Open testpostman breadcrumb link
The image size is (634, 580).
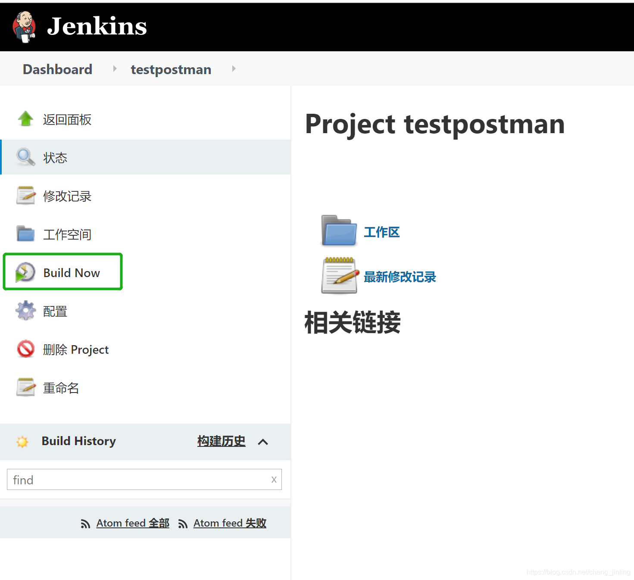[x=171, y=69]
